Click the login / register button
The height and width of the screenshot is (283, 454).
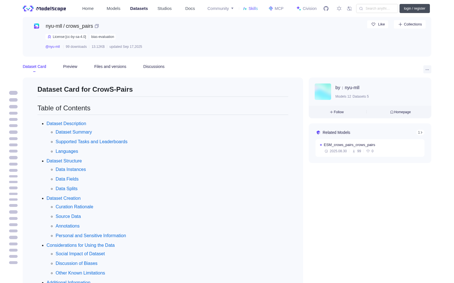(x=415, y=8)
